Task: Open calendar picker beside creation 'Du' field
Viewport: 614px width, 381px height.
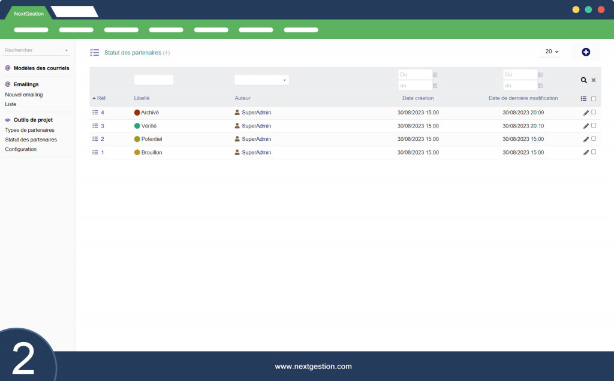Action: click(435, 75)
